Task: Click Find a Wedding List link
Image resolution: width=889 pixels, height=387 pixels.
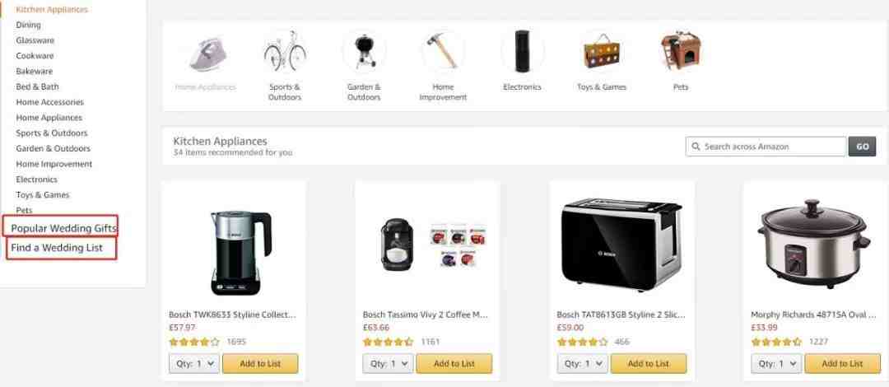Action: click(57, 248)
